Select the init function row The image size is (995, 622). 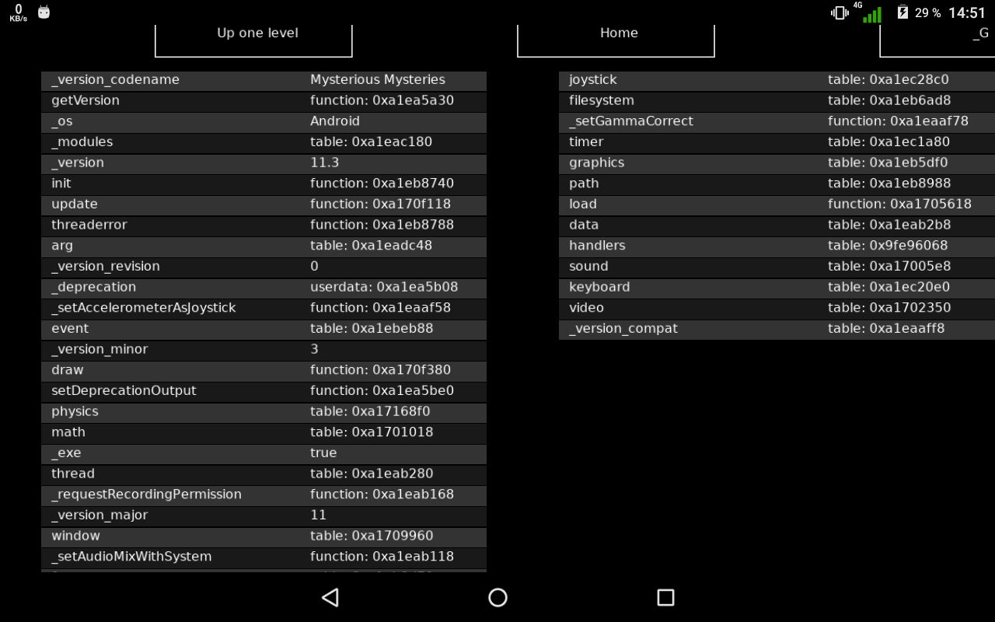(264, 183)
